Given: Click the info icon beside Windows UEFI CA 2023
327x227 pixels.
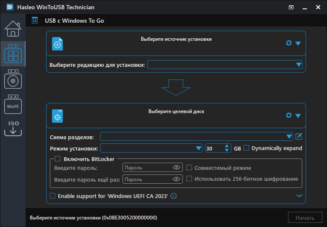Looking at the screenshot, I should tap(174, 196).
